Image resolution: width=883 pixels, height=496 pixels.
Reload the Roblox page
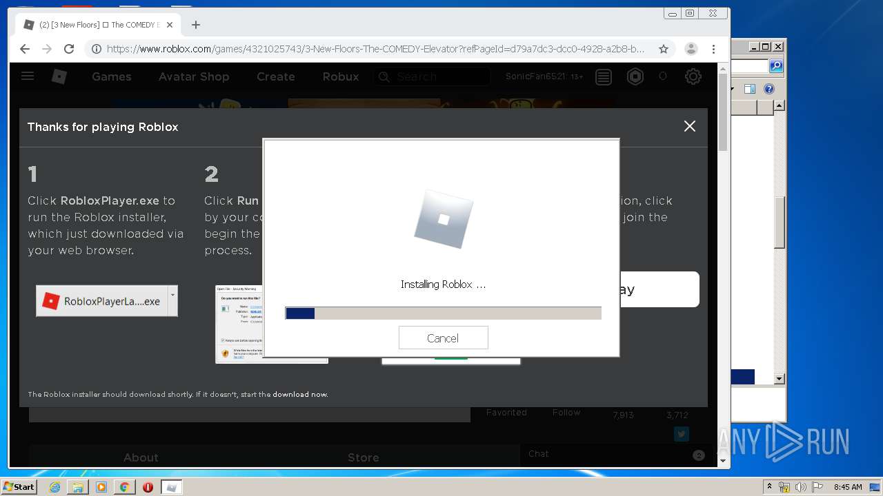coord(69,49)
